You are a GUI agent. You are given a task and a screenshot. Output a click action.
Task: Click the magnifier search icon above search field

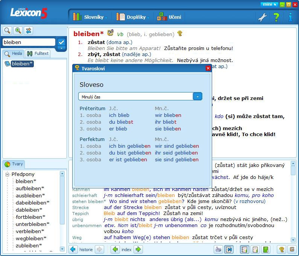(7, 30)
